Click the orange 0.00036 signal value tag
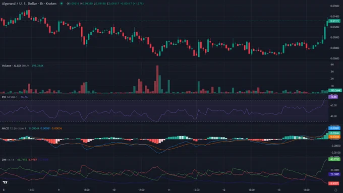Viewport: 343px width, 193px height. (x=334, y=137)
